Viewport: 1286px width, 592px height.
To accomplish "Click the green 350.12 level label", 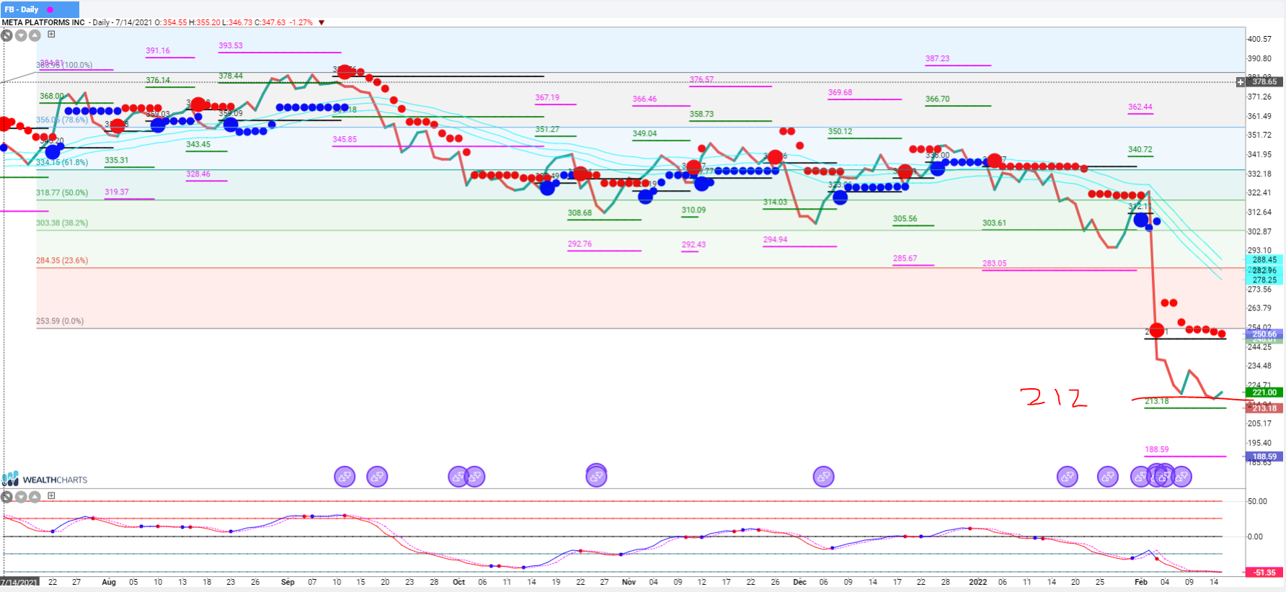I will (x=840, y=132).
